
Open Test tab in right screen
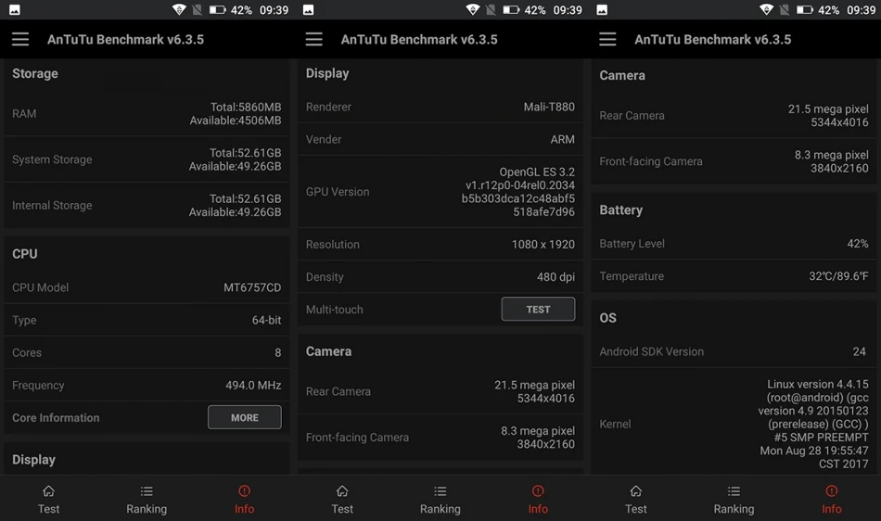[636, 499]
